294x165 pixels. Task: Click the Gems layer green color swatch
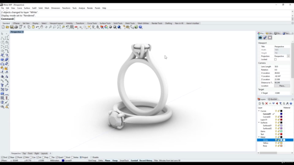[281, 132]
